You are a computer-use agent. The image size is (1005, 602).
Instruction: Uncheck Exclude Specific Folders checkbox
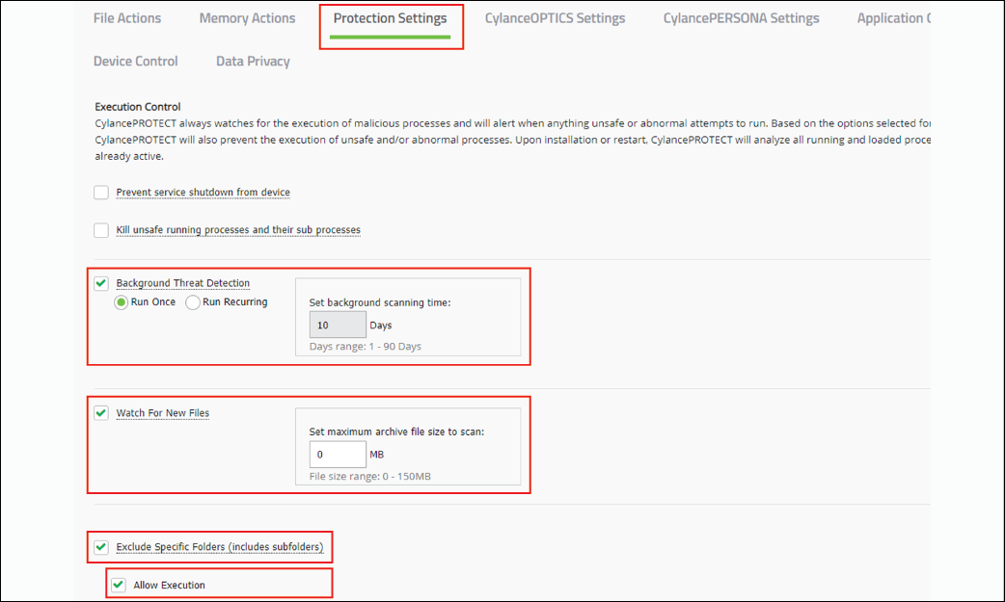[101, 547]
